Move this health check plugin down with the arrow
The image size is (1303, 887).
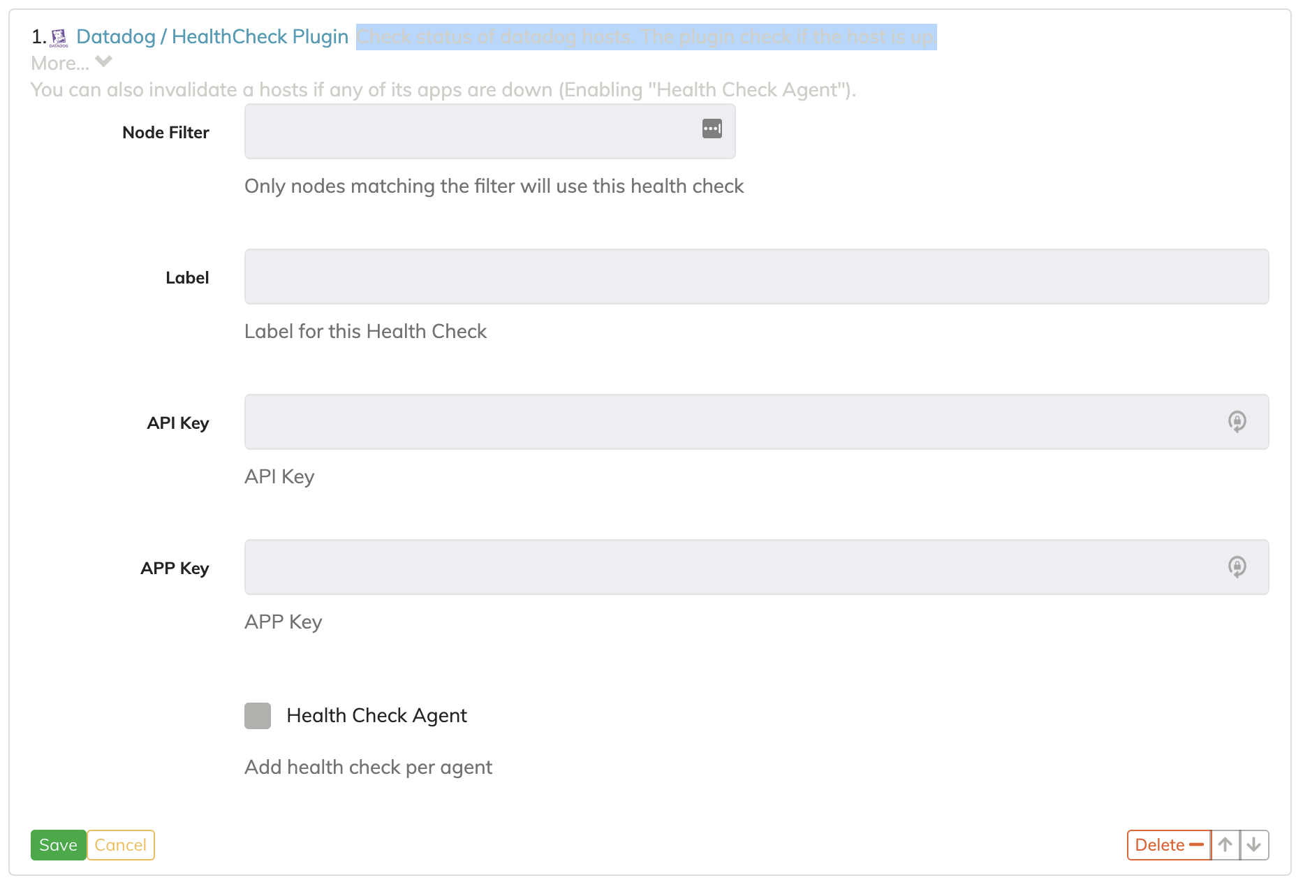point(1255,845)
